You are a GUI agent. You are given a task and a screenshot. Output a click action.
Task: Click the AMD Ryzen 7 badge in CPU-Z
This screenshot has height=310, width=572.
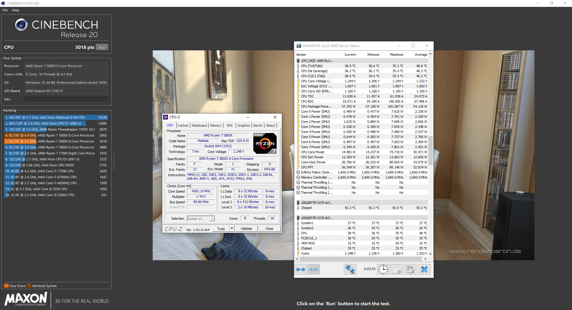pyautogui.click(x=265, y=143)
